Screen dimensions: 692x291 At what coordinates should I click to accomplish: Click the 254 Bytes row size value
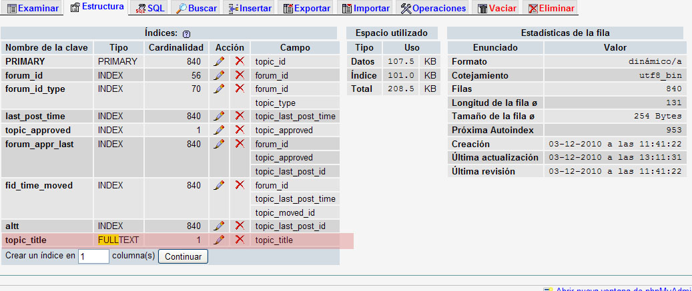657,117
